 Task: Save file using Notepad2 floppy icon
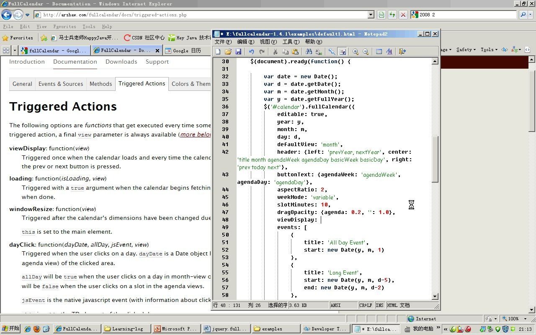(x=238, y=52)
